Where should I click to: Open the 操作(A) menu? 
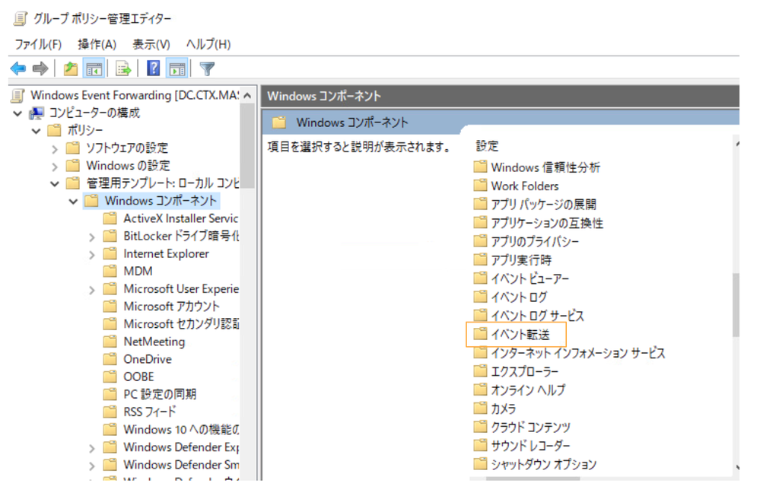(97, 44)
